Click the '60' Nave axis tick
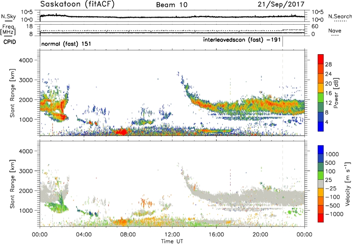The width and height of the screenshot is (352, 244). [x=315, y=26]
